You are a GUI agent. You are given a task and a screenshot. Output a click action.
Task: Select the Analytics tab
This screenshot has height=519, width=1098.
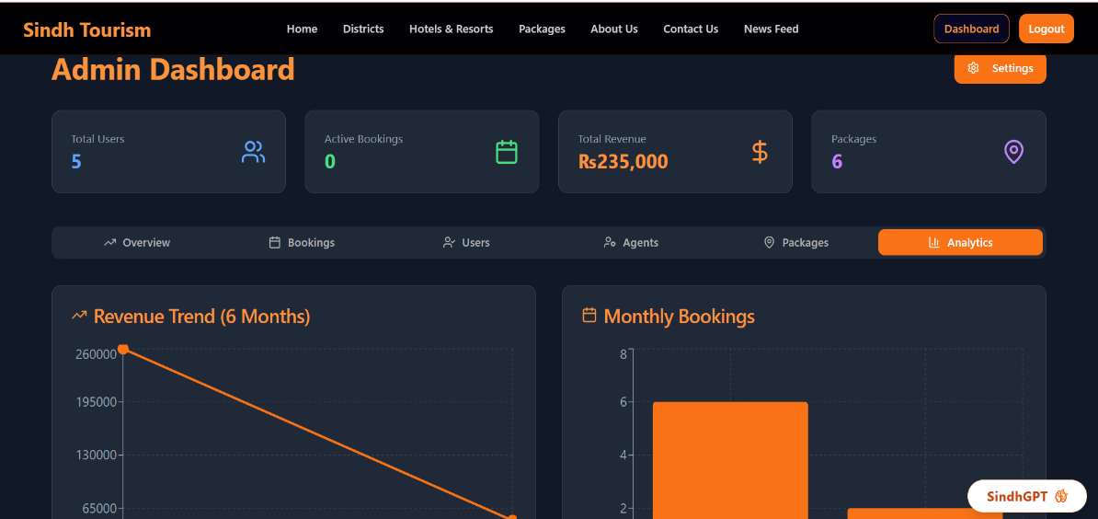(x=960, y=243)
